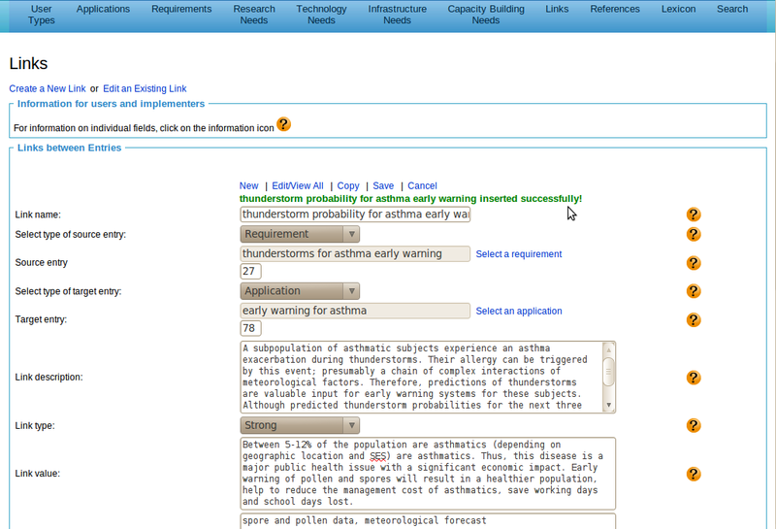Show info for target entry type
Screen dimensions: 776x529
694,291
